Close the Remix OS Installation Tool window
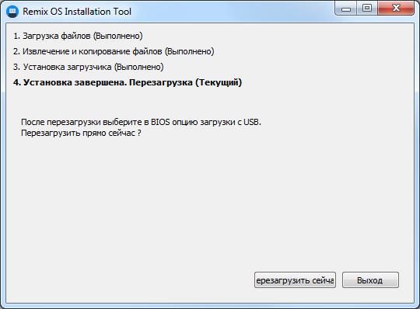The image size is (420, 309). 396,9
